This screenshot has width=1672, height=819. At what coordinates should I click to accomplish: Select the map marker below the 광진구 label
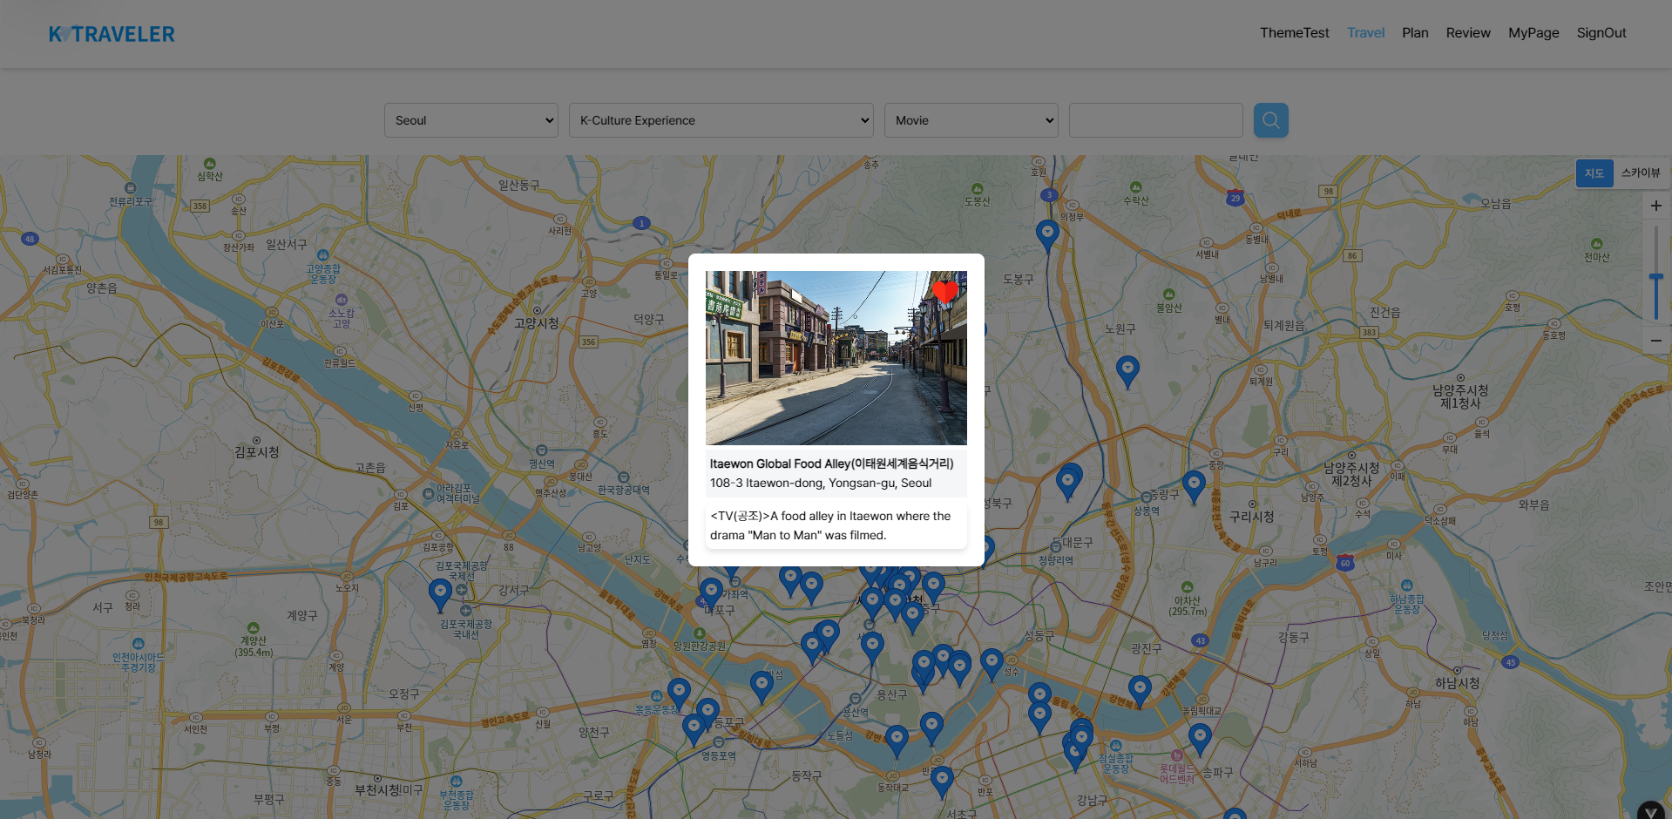tap(1140, 691)
